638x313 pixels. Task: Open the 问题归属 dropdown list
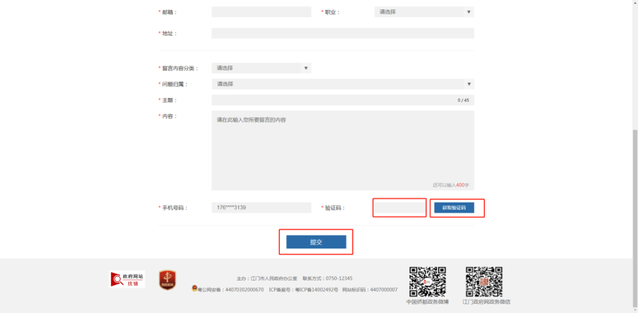343,84
